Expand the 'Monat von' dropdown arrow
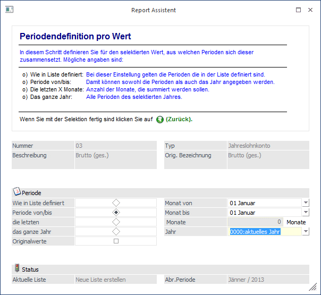Screen dimensions: 321x295 [305, 203]
